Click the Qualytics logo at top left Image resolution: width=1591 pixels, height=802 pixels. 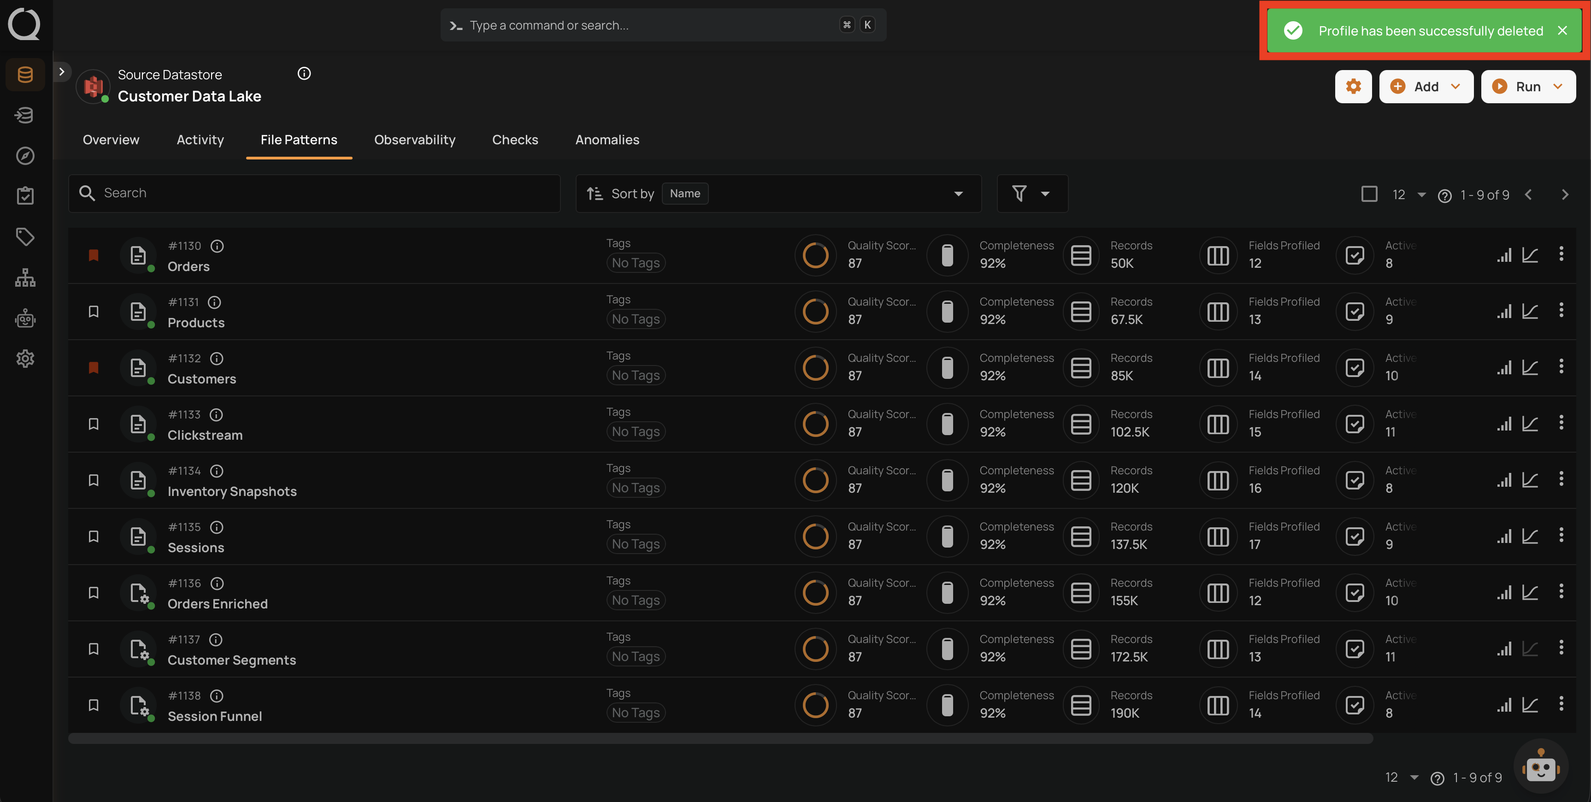point(25,25)
